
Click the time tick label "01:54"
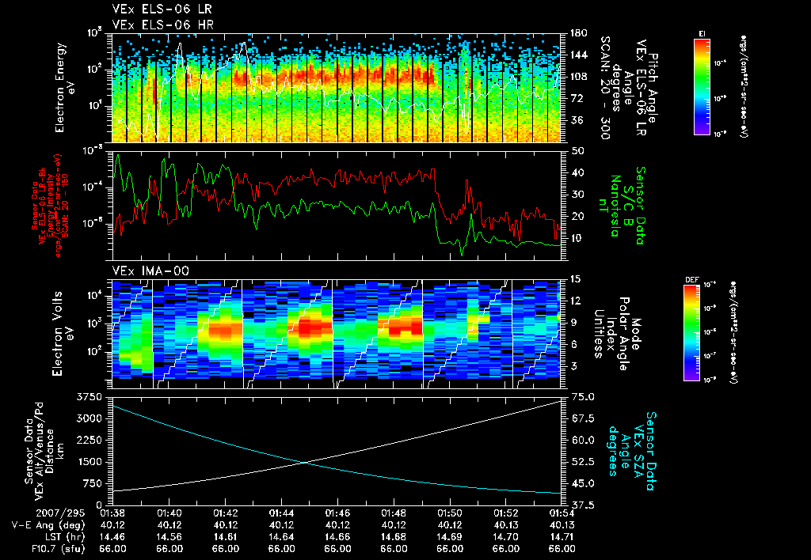coord(562,513)
